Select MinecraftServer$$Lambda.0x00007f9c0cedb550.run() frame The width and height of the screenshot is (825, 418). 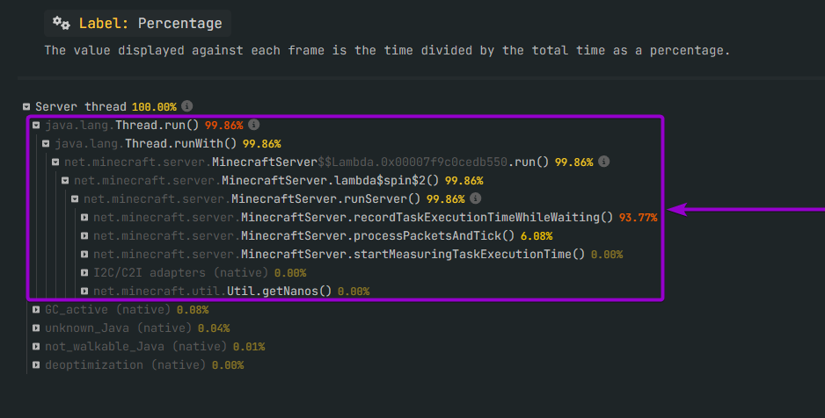point(307,162)
